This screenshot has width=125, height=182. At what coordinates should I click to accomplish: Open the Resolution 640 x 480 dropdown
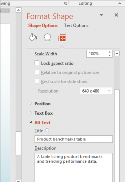pos(96,91)
